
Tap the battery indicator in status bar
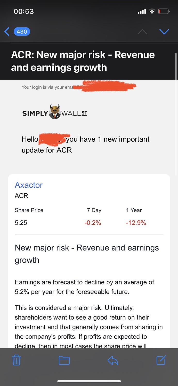pos(164,11)
